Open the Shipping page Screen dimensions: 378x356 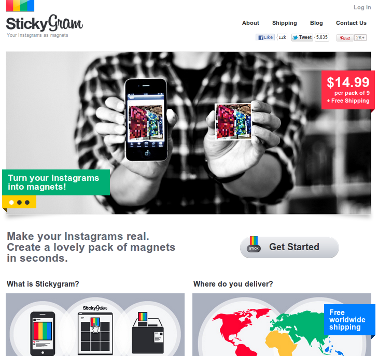pos(285,23)
